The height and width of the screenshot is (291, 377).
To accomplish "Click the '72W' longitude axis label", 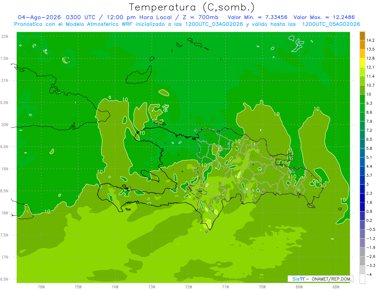I will 188,287.
